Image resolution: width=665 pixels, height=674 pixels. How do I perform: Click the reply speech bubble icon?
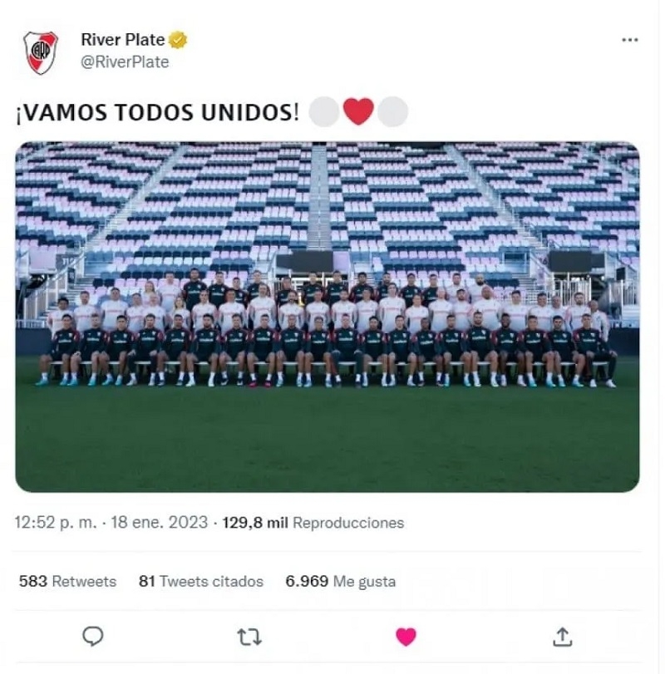[92, 636]
